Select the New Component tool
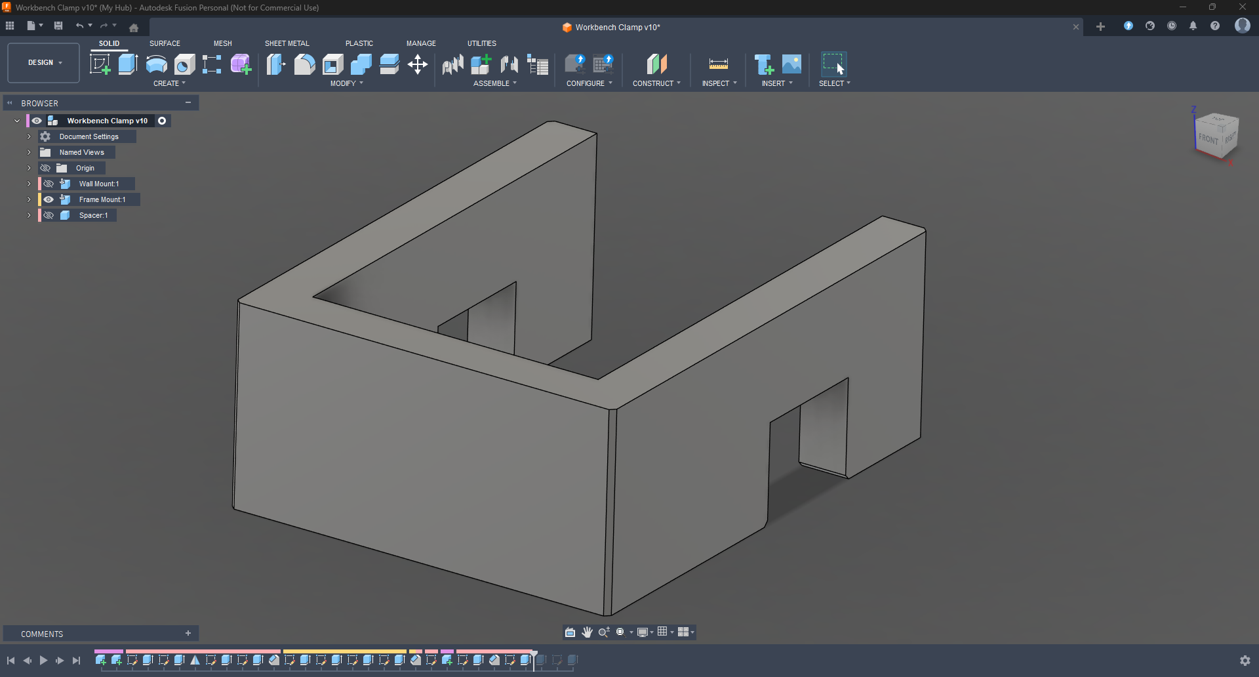The image size is (1259, 677). point(481,64)
